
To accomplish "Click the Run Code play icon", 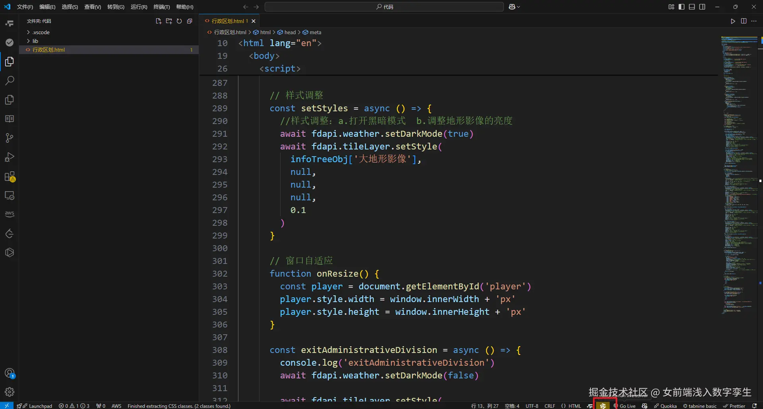I will click(x=733, y=21).
